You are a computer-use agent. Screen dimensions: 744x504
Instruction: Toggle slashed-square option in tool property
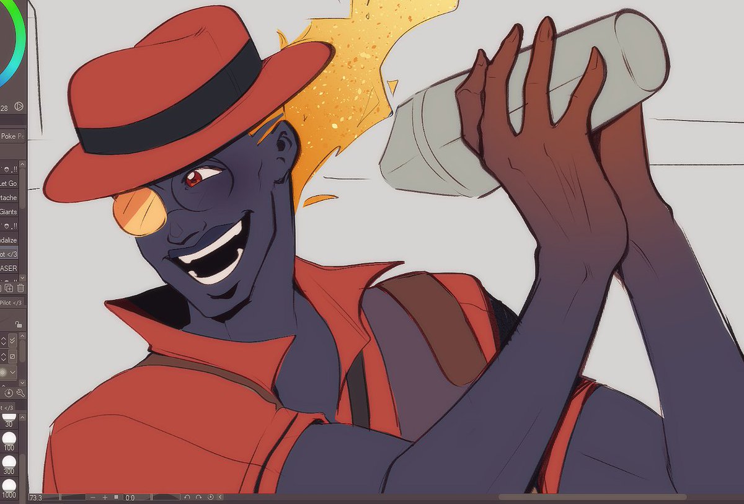12,356
